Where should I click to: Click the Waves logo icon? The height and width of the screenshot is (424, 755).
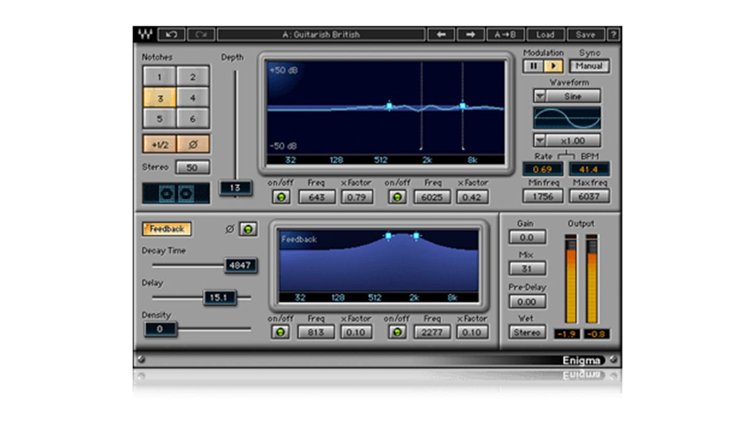pyautogui.click(x=146, y=34)
